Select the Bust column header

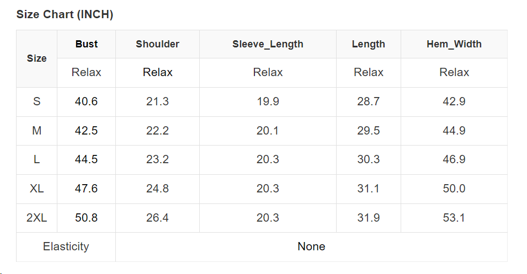87,44
